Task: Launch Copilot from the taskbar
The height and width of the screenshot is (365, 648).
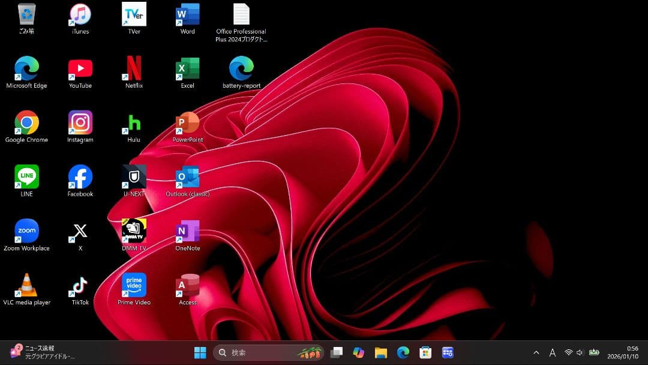Action: click(x=359, y=352)
